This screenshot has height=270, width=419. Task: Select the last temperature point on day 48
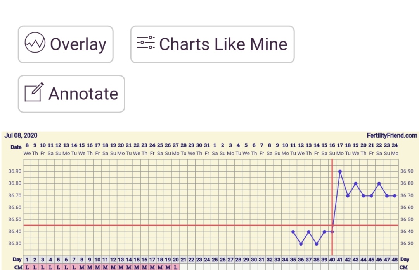[x=395, y=196]
